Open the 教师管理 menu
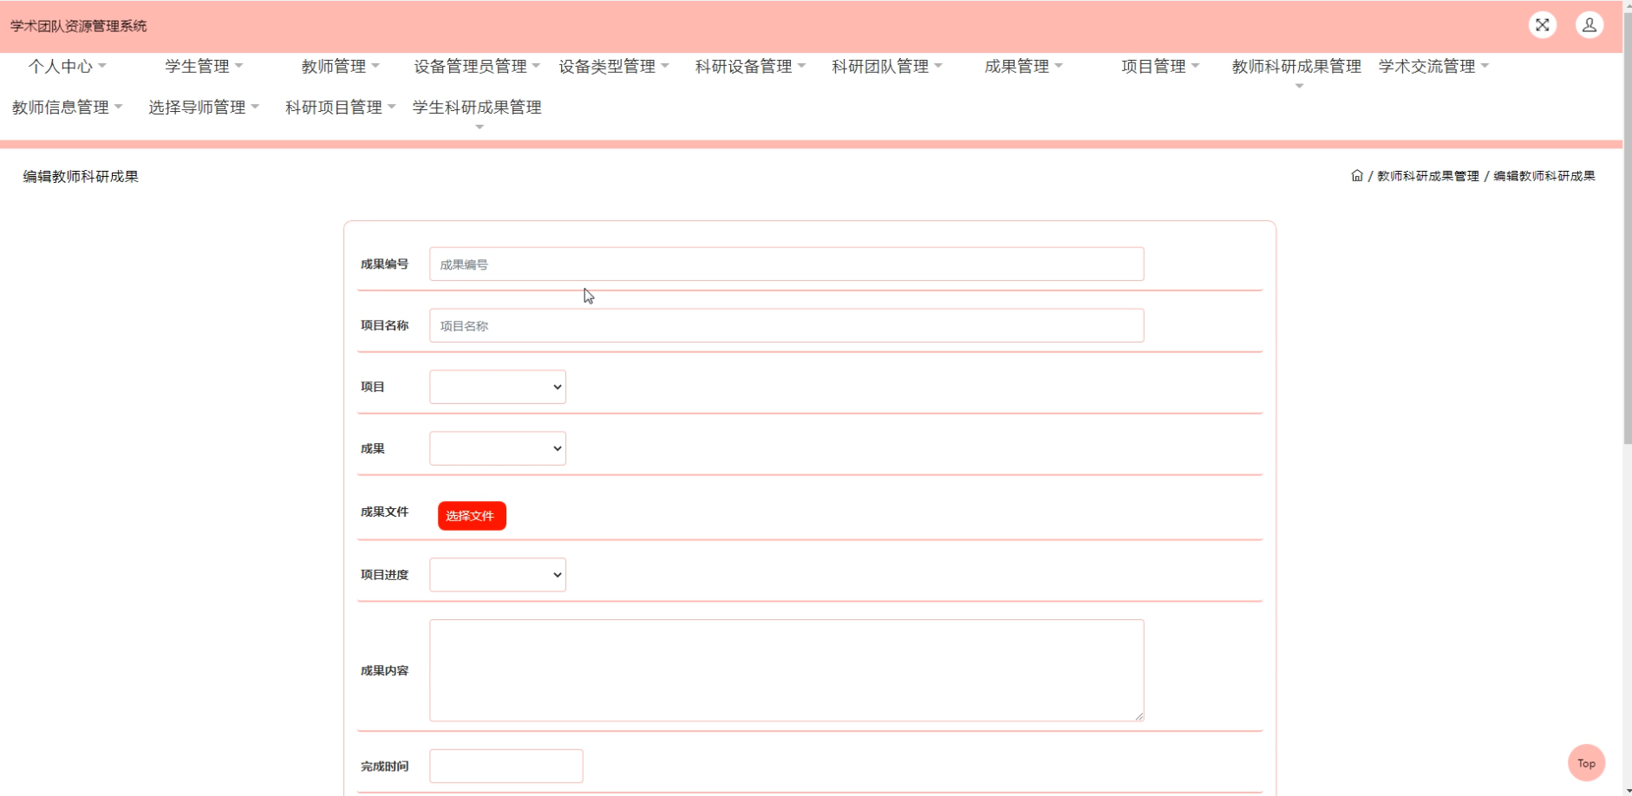The height and width of the screenshot is (796, 1632). click(x=341, y=67)
